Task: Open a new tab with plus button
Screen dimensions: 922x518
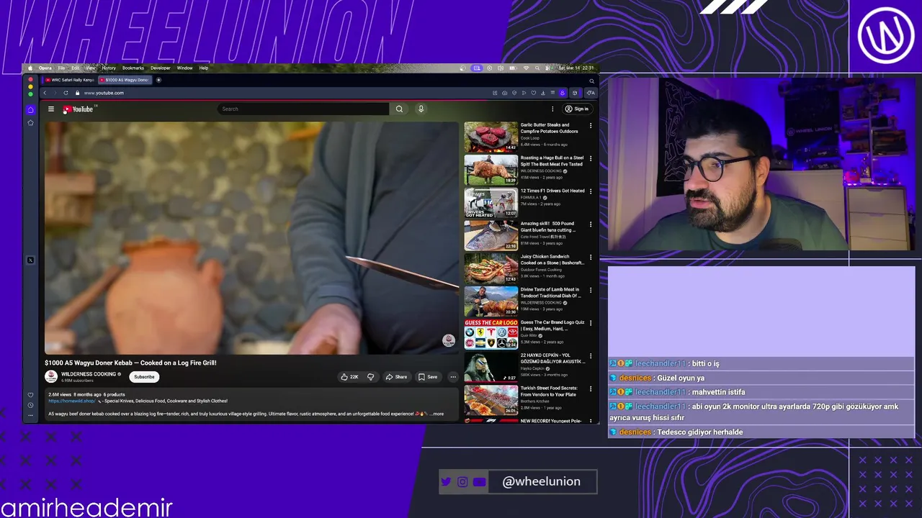Action: coord(158,80)
